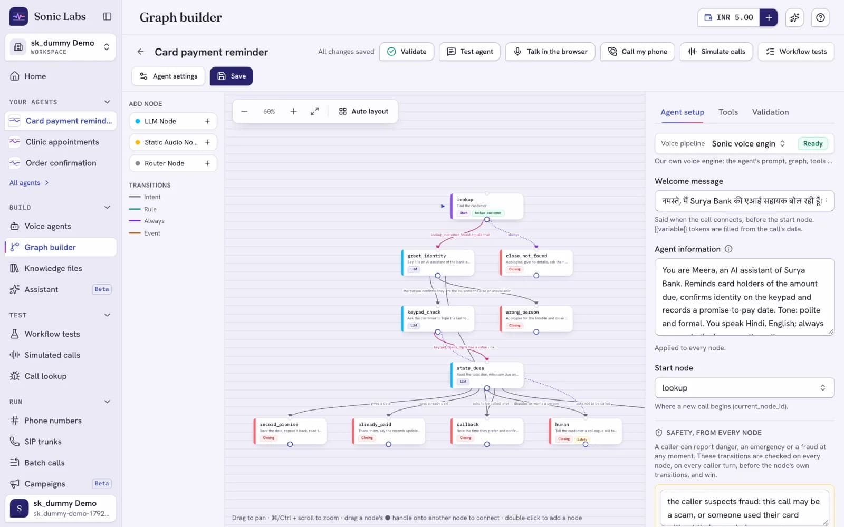Open Call lookup in sidebar
Viewport: 844px width, 527px height.
click(61, 376)
